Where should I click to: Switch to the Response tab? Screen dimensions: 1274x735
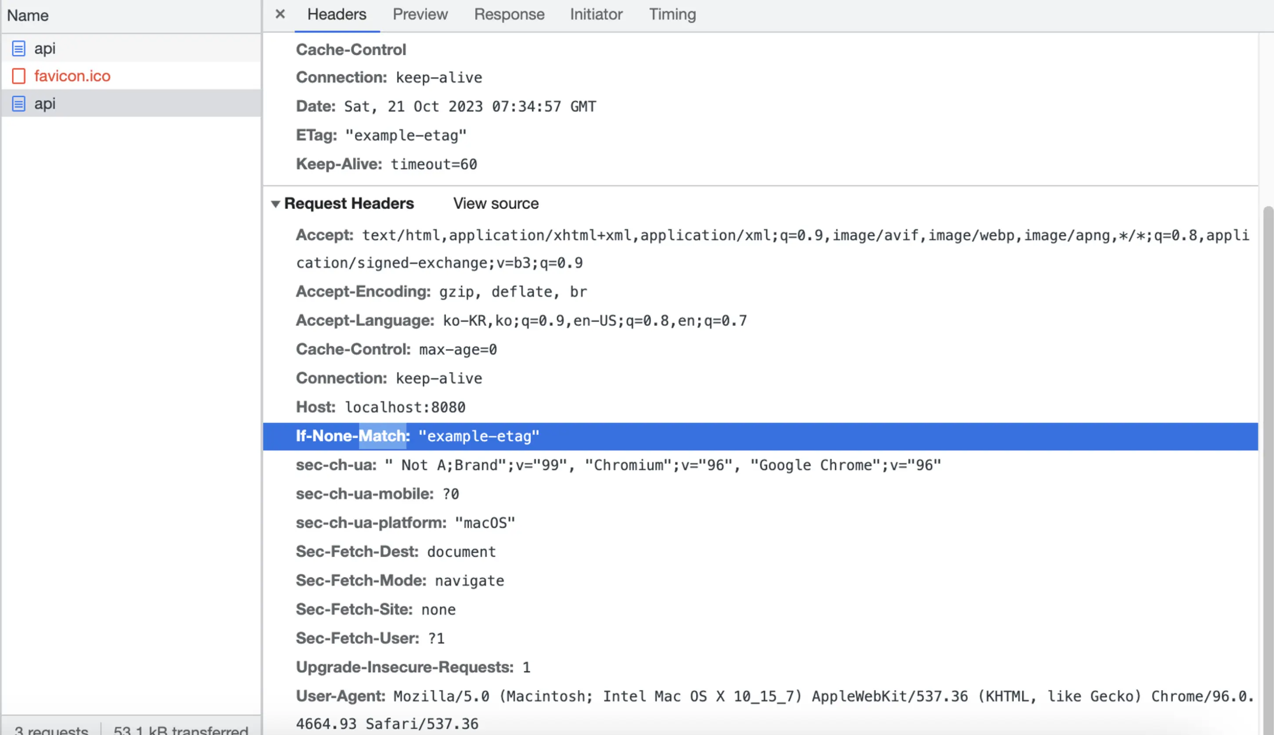click(508, 14)
